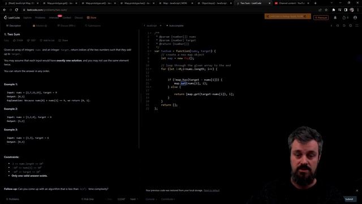362x204 pixels.
Task: Click code line with map.set(nums[i], i)
Action: 191,83
